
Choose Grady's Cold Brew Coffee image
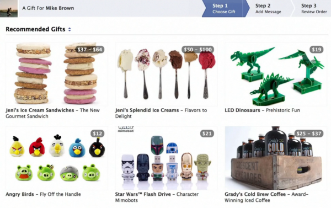point(276,158)
